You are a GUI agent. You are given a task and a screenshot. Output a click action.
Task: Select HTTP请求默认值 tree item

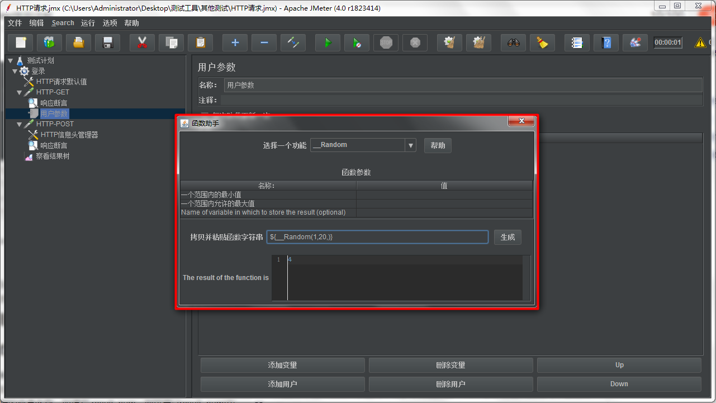pos(61,82)
